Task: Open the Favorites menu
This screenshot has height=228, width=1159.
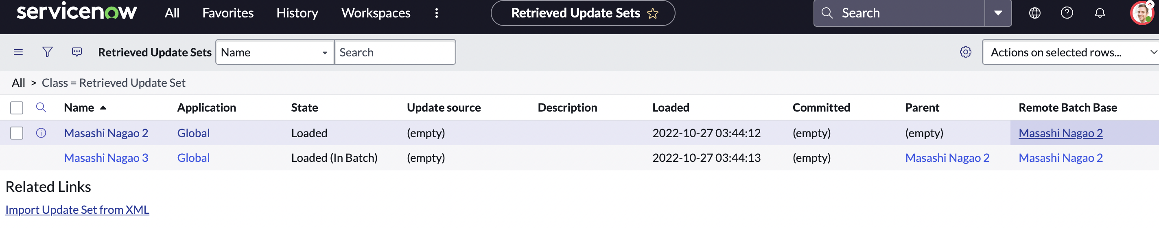Action: [x=227, y=13]
